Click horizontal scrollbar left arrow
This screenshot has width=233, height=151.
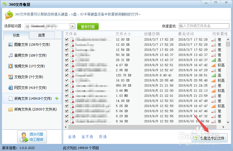point(66,127)
